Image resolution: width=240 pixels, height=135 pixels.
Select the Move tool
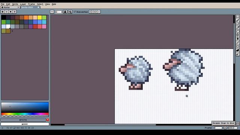(x=237, y=35)
